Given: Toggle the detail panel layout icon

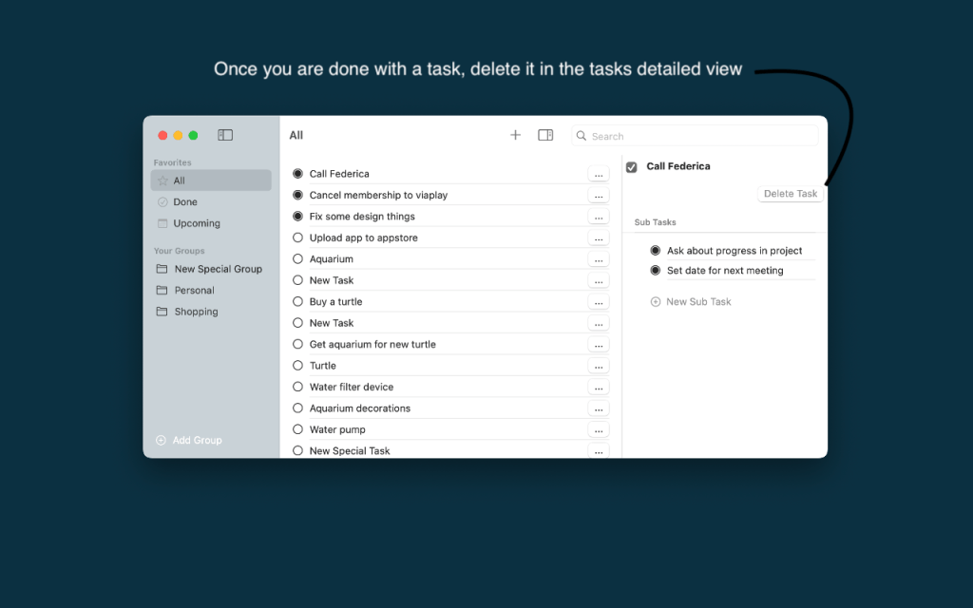Looking at the screenshot, I should point(545,135).
